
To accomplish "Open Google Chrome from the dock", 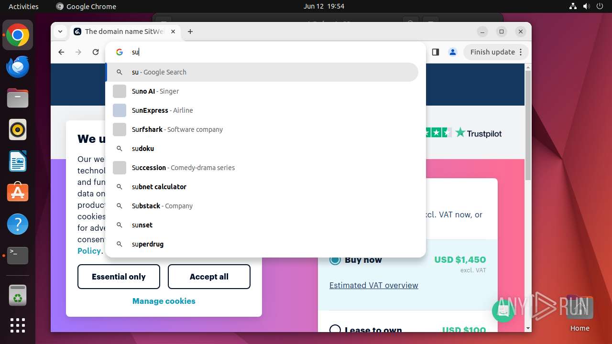I will click(x=18, y=35).
